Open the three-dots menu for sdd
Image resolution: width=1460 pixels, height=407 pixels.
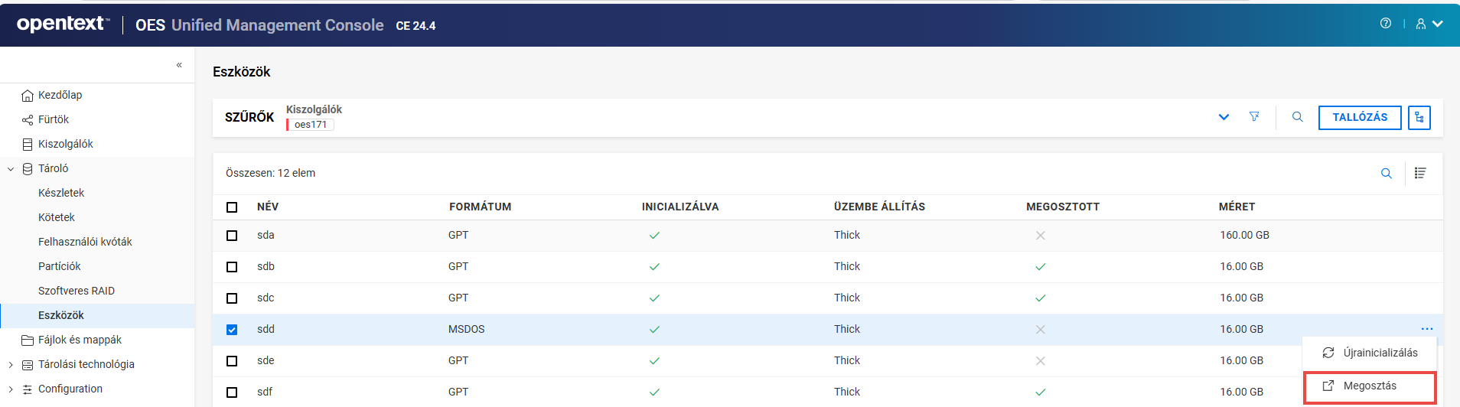coord(1426,329)
